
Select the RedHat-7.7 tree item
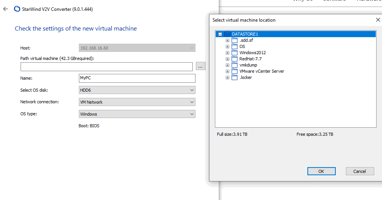click(x=250, y=59)
